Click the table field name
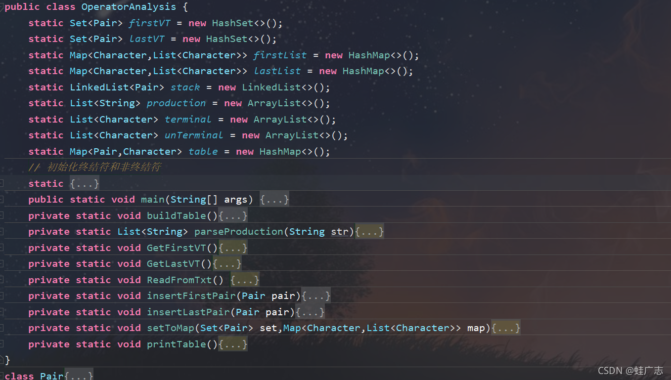Screen dimensions: 671x380 (x=203, y=151)
